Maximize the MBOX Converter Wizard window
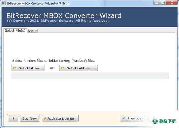 (x=163, y=2)
